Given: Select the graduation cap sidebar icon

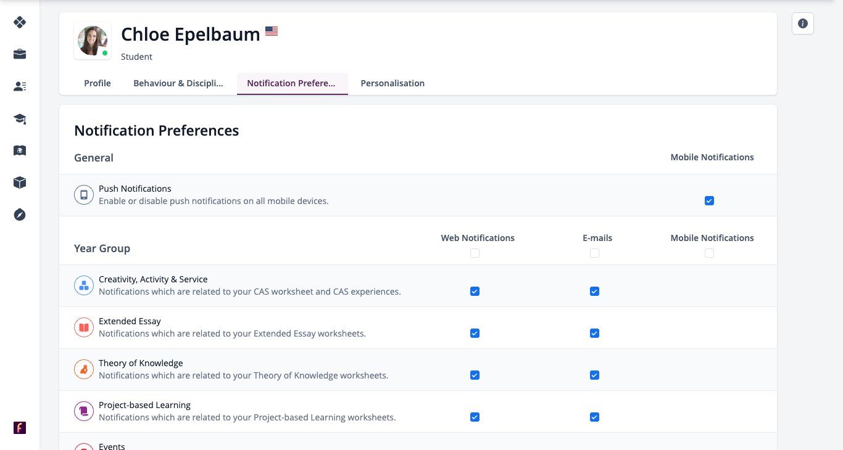Looking at the screenshot, I should click(20, 118).
